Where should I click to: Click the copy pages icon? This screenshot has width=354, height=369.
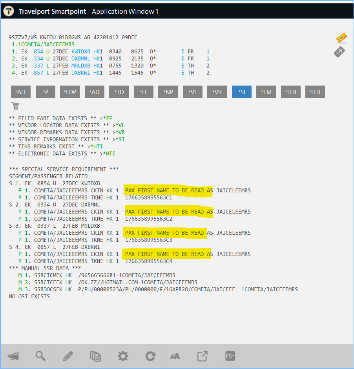[x=95, y=356]
